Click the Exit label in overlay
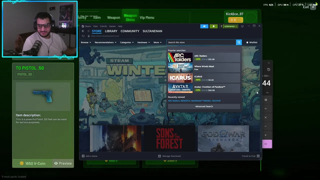Screen dimensions: 320x180 (306, 7)
